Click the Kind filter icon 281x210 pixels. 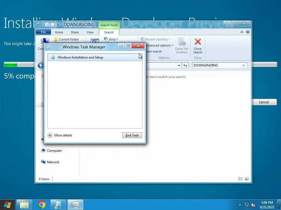[106, 39]
